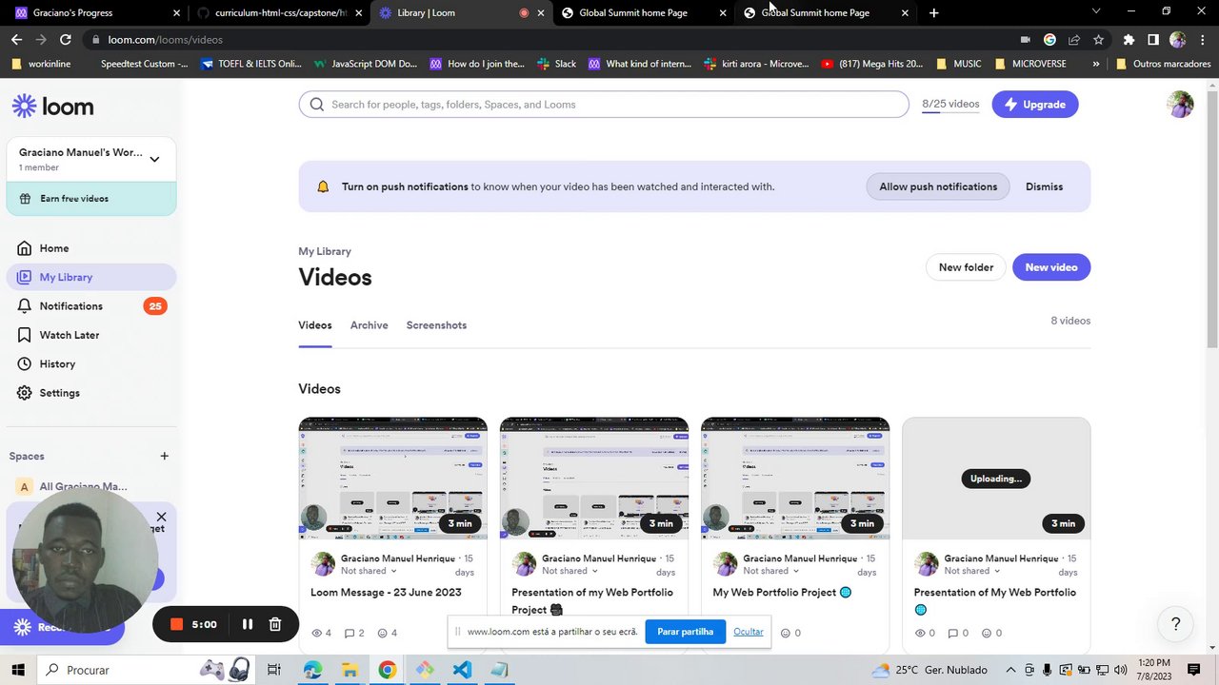The width and height of the screenshot is (1219, 685).
Task: Open History in sidebar
Action: 90,364
